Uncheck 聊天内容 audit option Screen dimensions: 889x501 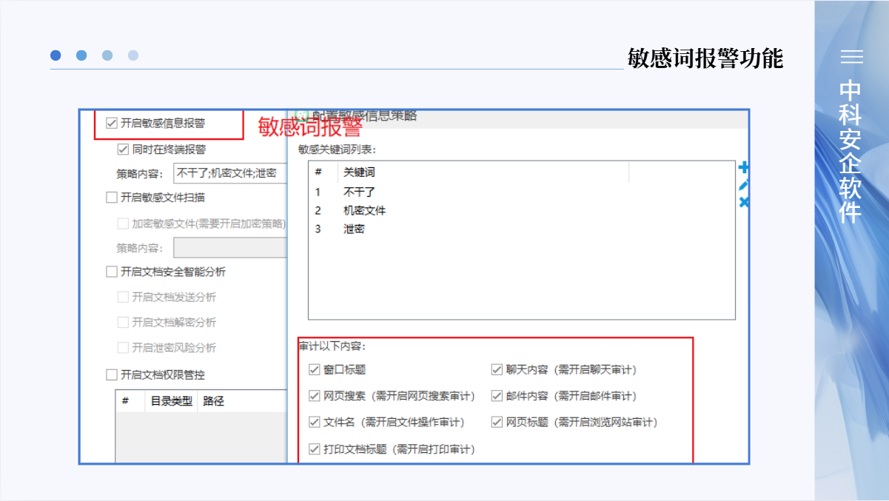pyautogui.click(x=497, y=370)
